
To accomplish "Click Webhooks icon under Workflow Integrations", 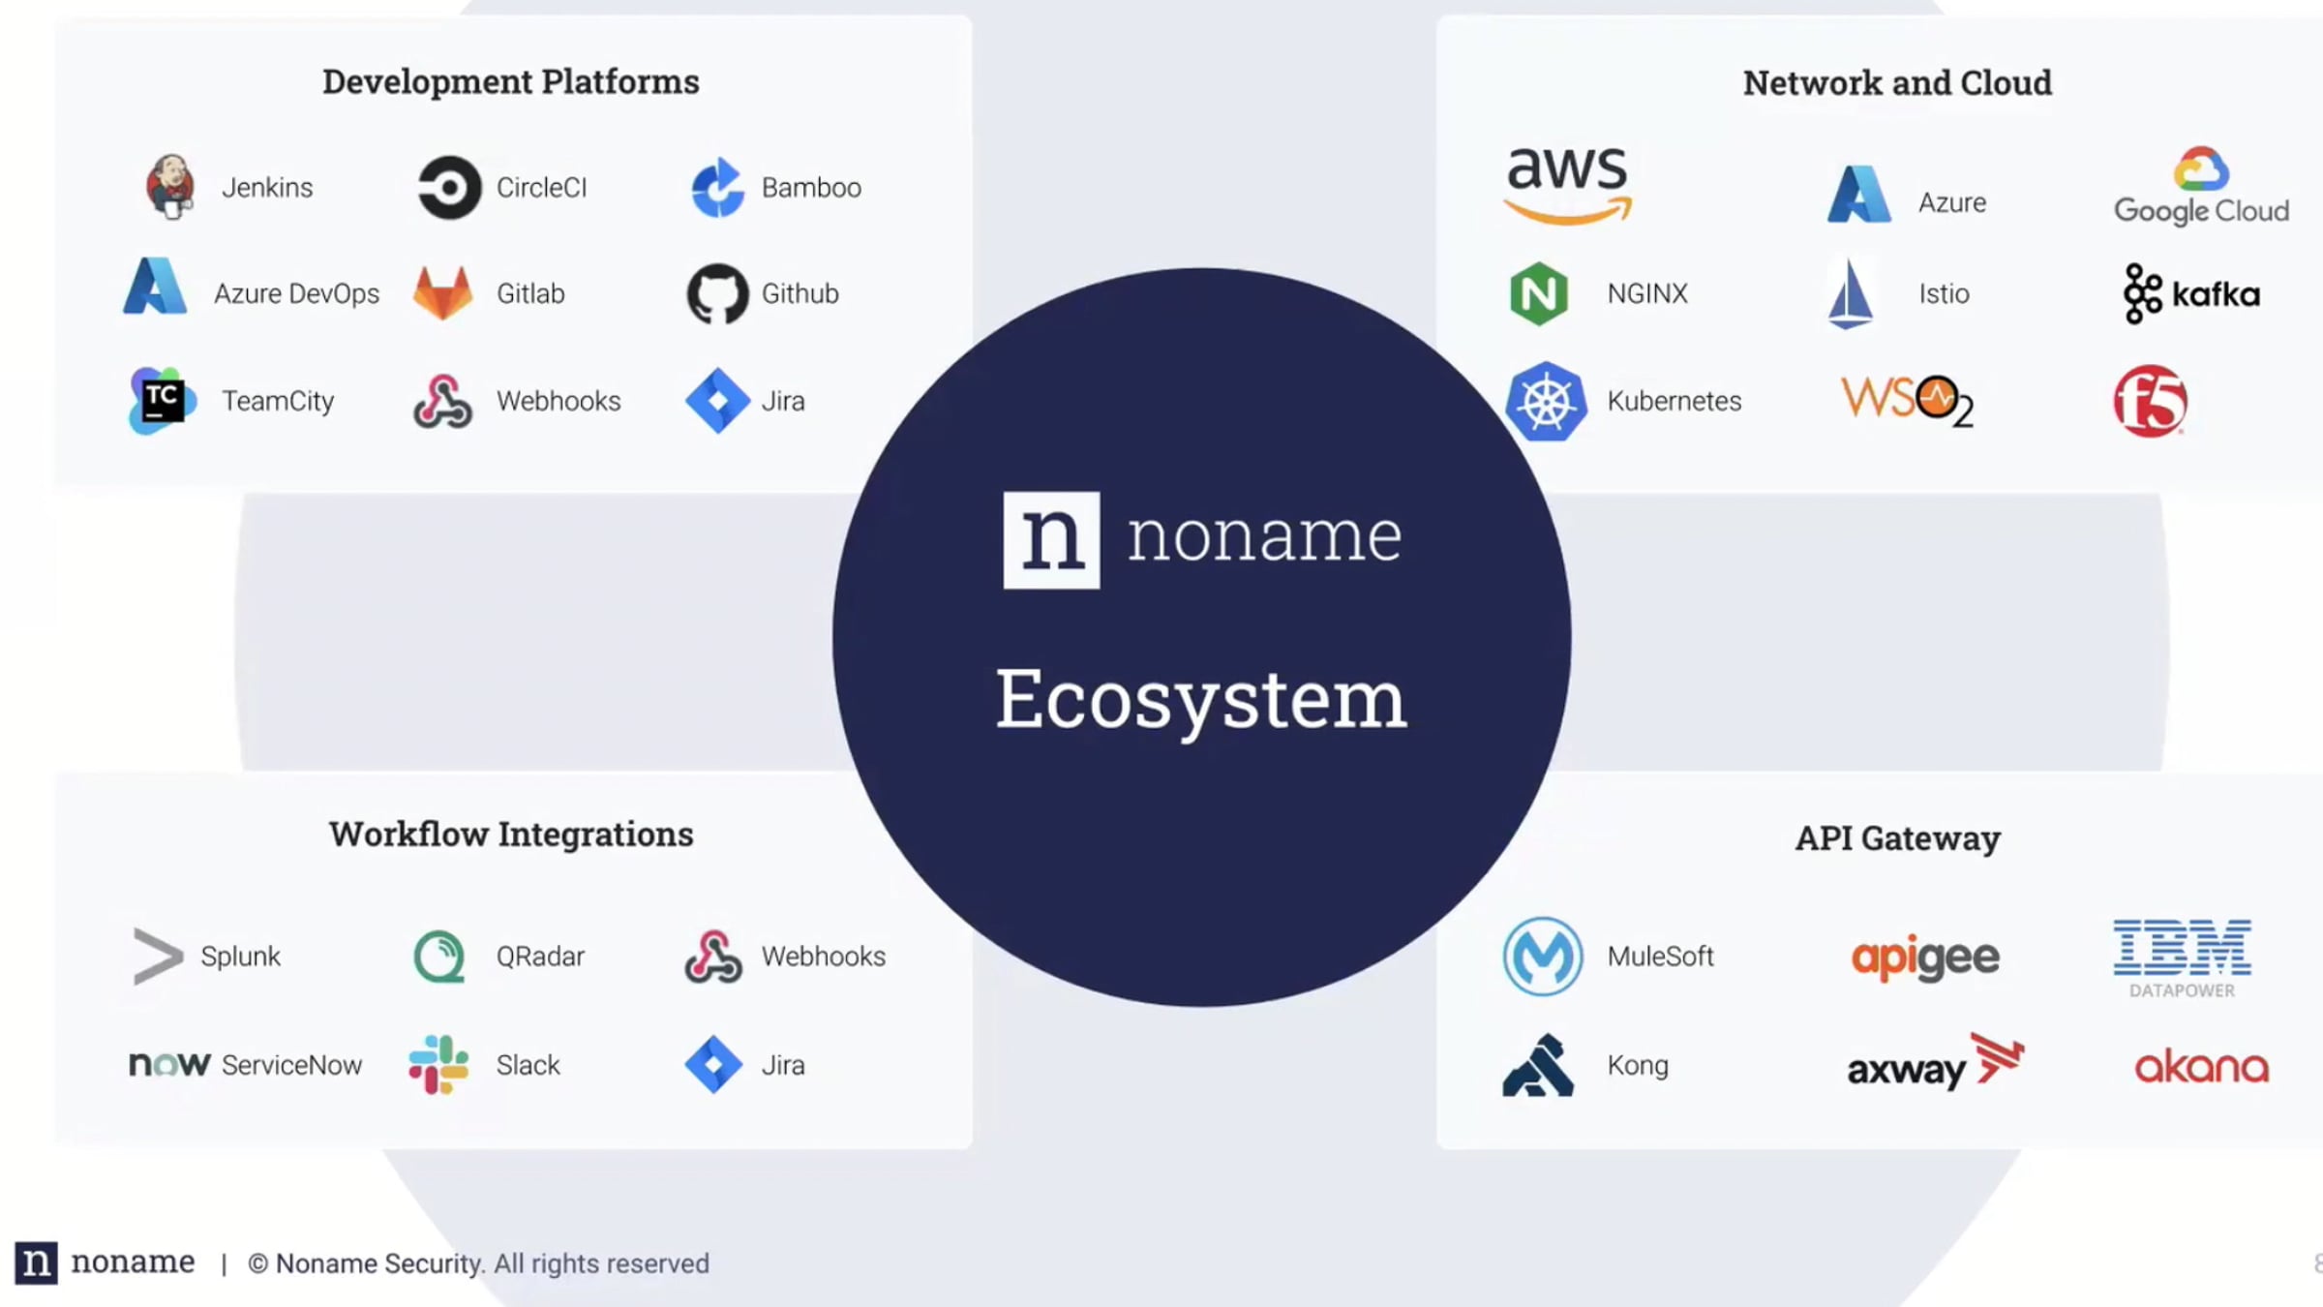I will coord(713,957).
